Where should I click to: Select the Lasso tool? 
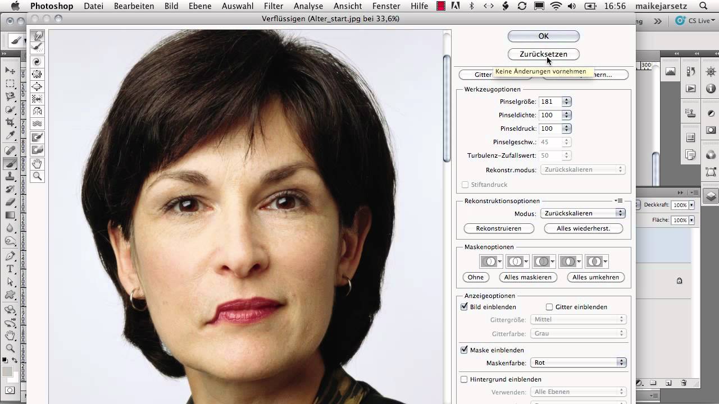point(10,97)
